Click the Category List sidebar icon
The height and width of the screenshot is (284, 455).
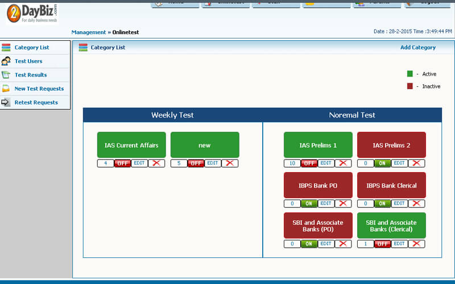(6, 47)
